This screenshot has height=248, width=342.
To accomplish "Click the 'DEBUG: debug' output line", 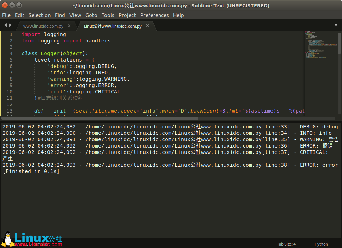I will tap(170, 127).
